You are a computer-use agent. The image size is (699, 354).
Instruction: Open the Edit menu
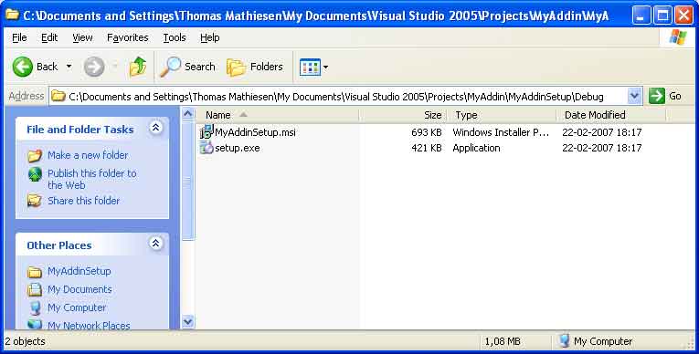49,37
